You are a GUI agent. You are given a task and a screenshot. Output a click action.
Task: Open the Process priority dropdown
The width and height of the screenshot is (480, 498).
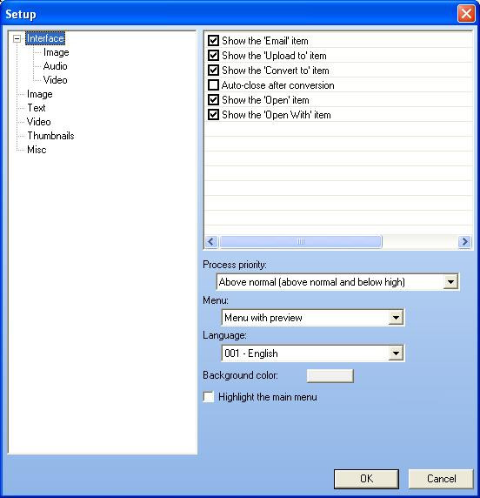[x=450, y=282]
